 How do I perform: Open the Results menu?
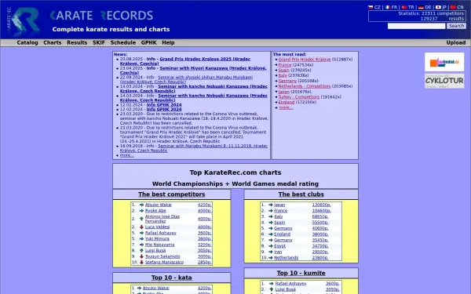(x=77, y=42)
